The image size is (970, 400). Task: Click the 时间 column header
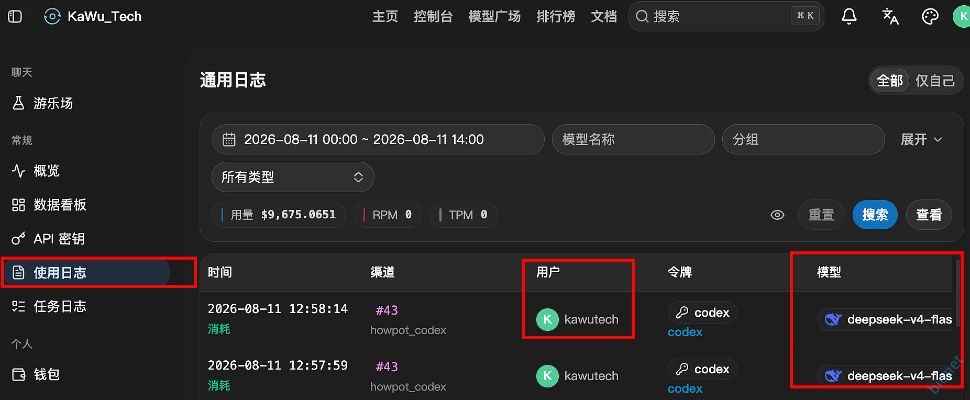[220, 272]
